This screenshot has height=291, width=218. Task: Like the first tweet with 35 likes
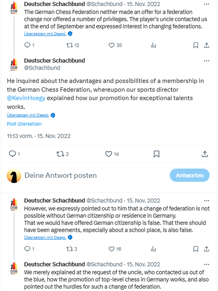[x=111, y=45]
